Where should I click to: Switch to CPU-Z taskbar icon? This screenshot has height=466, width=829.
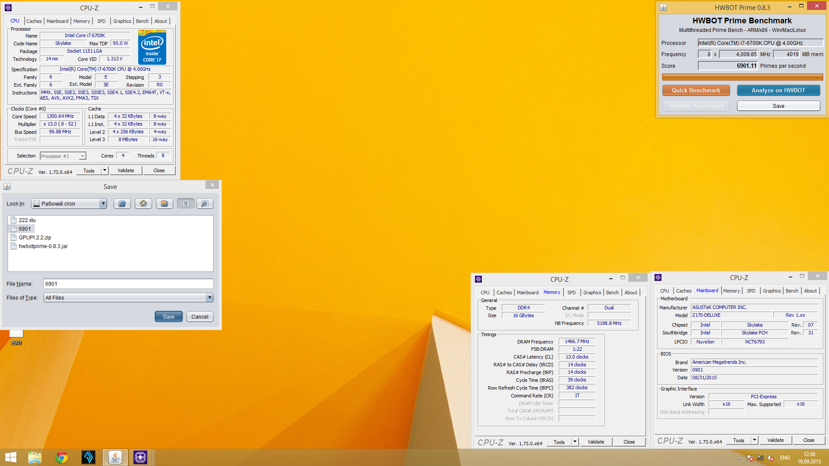coord(140,457)
